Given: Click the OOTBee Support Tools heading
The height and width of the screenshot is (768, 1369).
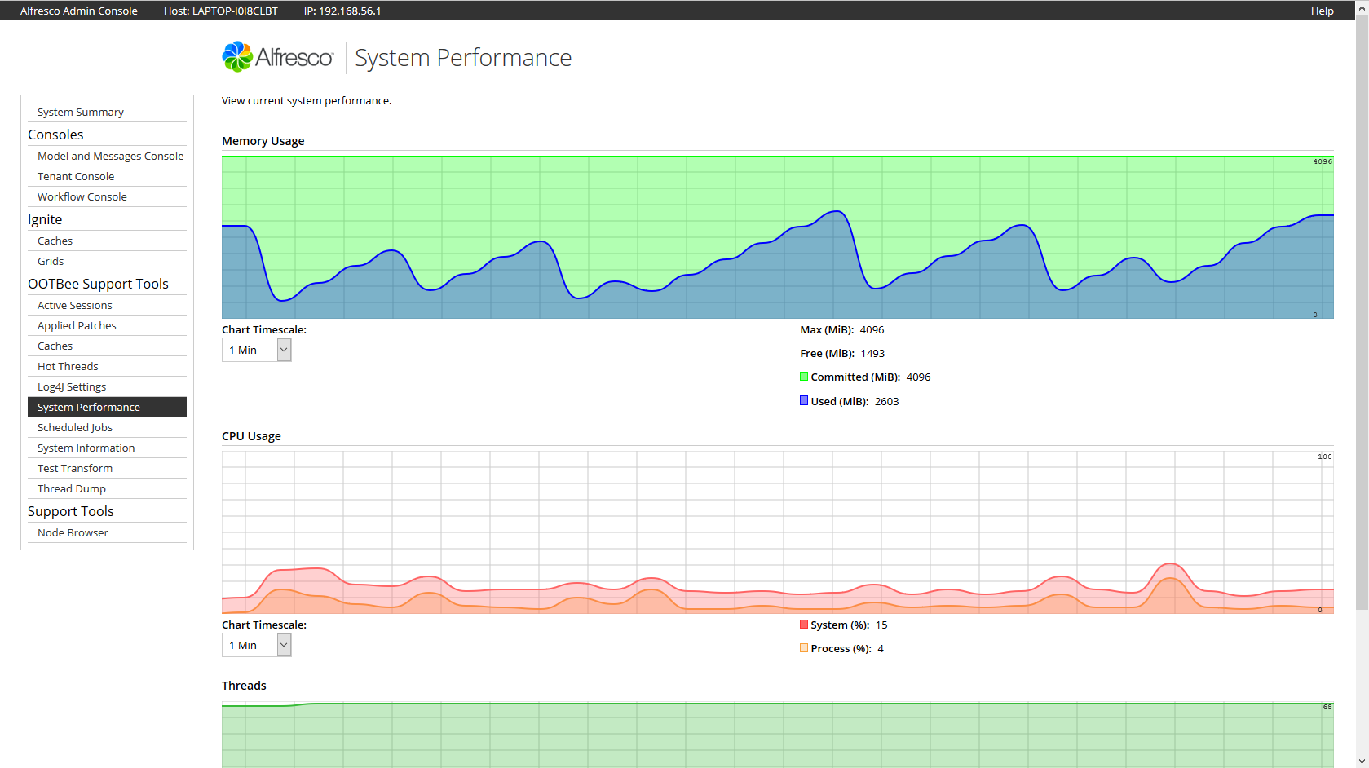Looking at the screenshot, I should [x=98, y=284].
